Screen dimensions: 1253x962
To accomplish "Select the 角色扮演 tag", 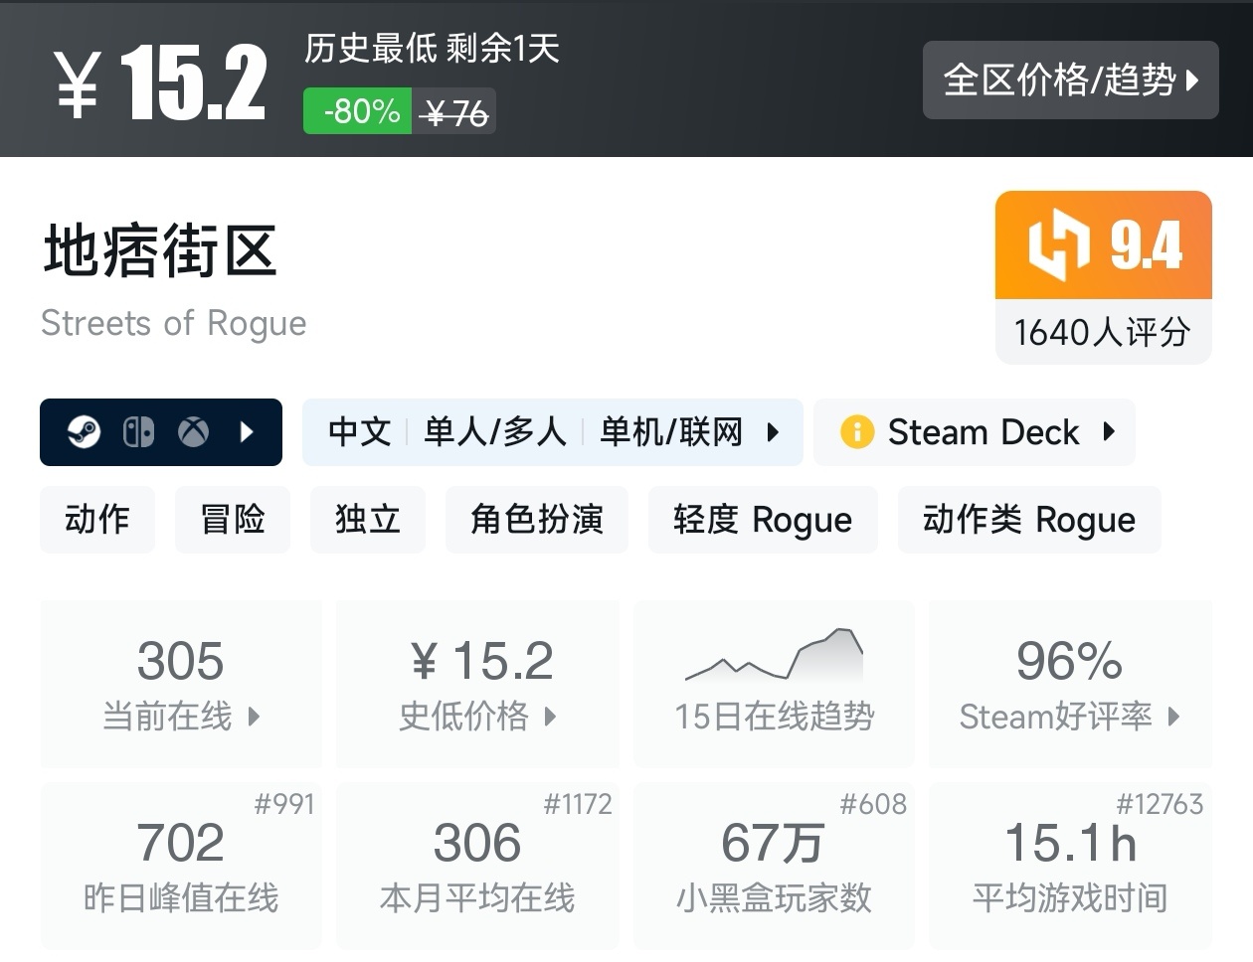I will tap(537, 520).
